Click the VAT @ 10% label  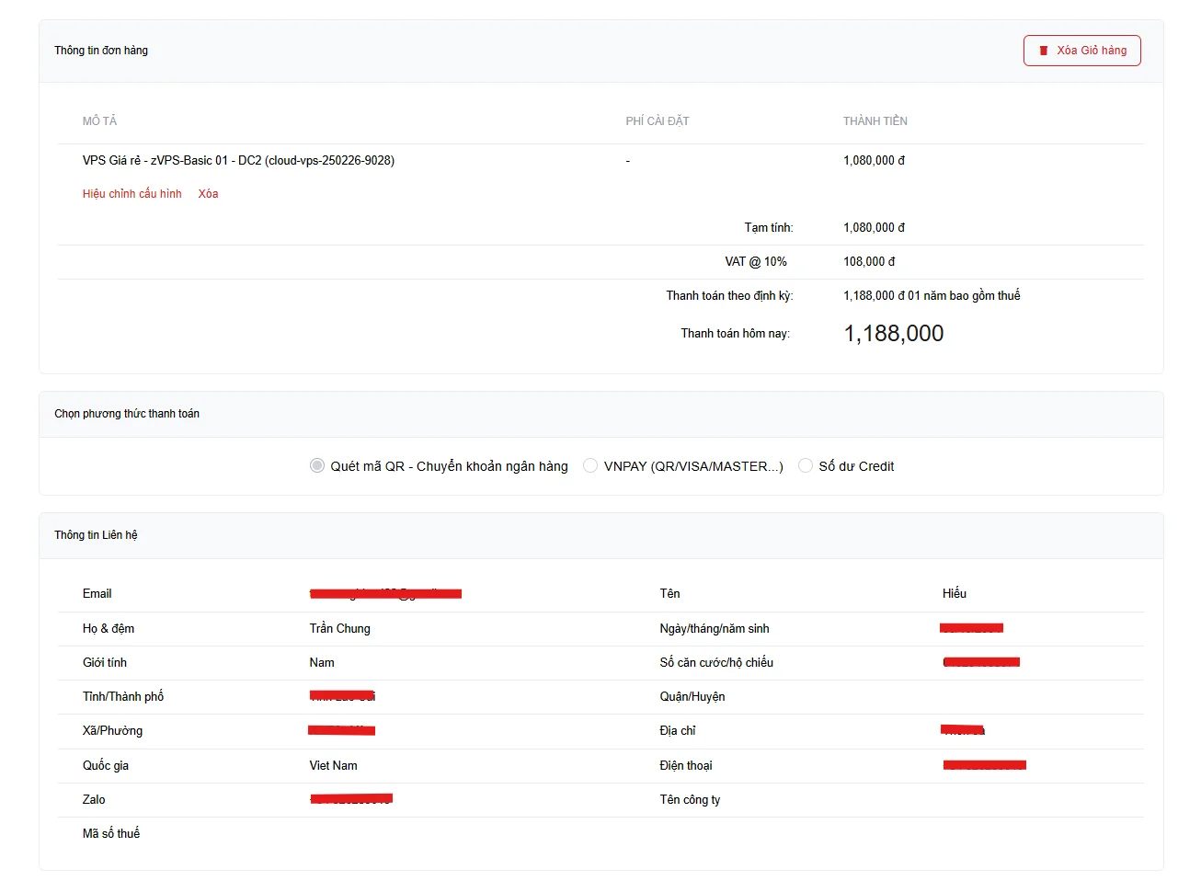[x=756, y=262]
